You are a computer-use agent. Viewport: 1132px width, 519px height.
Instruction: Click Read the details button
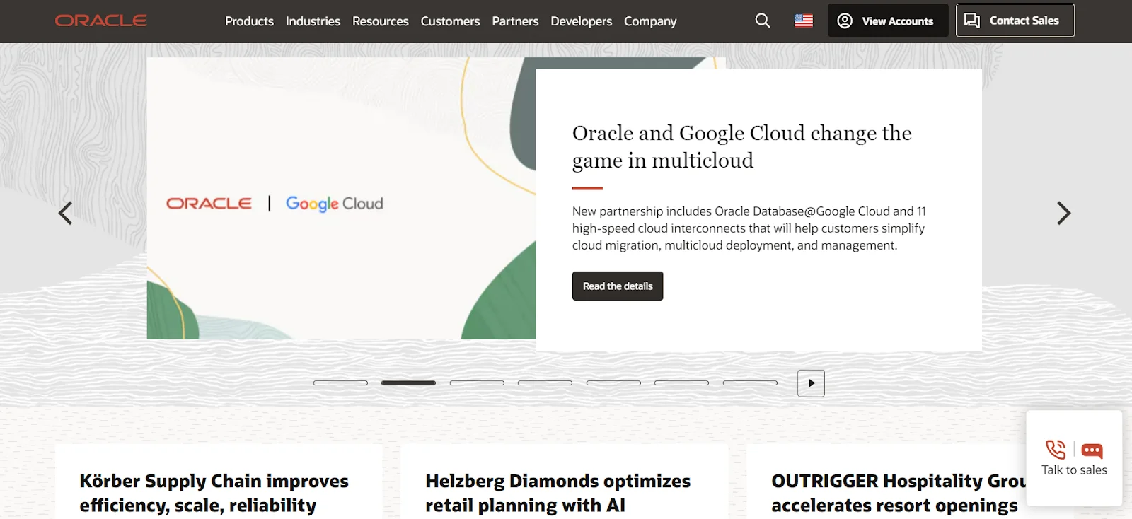[618, 286]
